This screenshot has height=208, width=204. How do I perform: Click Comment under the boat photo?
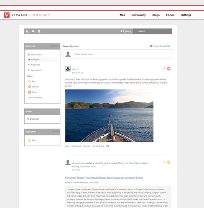[76, 146]
